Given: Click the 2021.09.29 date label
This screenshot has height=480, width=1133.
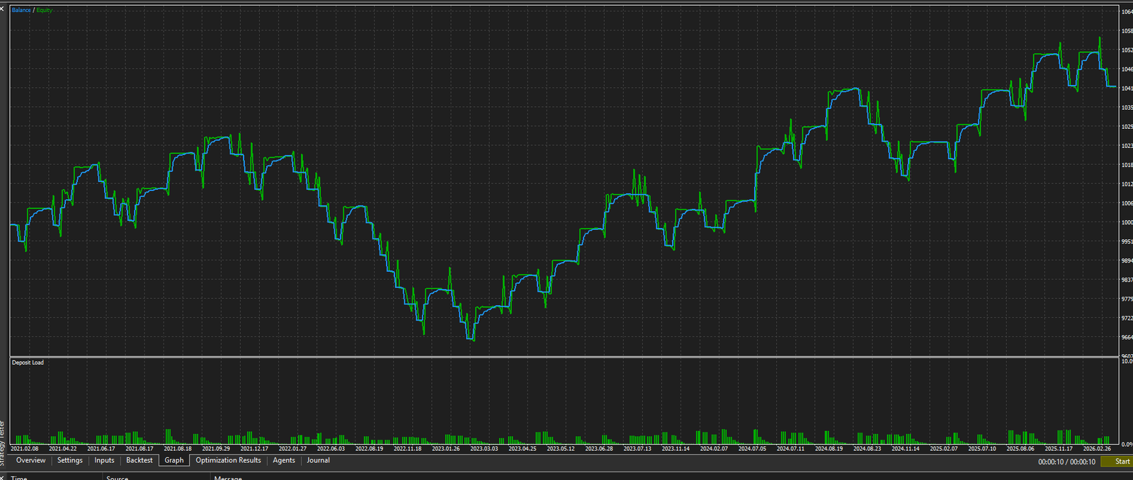Looking at the screenshot, I should tap(216, 448).
